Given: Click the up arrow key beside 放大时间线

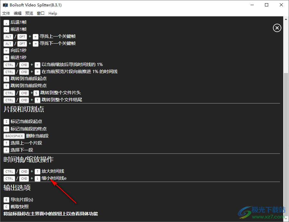Looking at the screenshot, I should [38, 172].
